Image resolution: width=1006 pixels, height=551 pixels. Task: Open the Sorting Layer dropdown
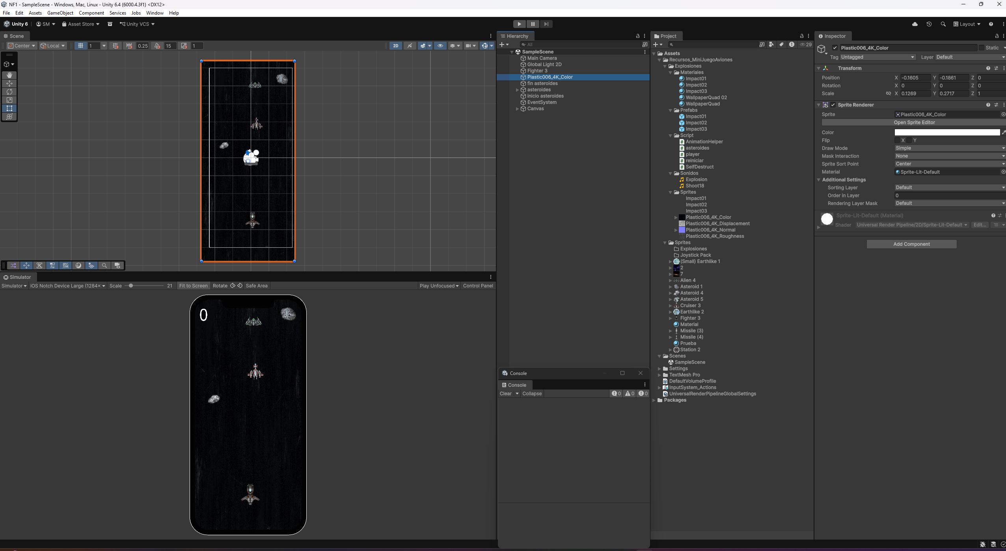pos(950,187)
